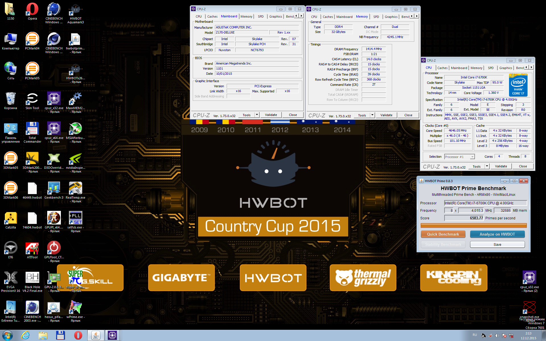Screen dimensions: 546x341
Task: Click RU language indicator in tray
Action: tap(475, 335)
